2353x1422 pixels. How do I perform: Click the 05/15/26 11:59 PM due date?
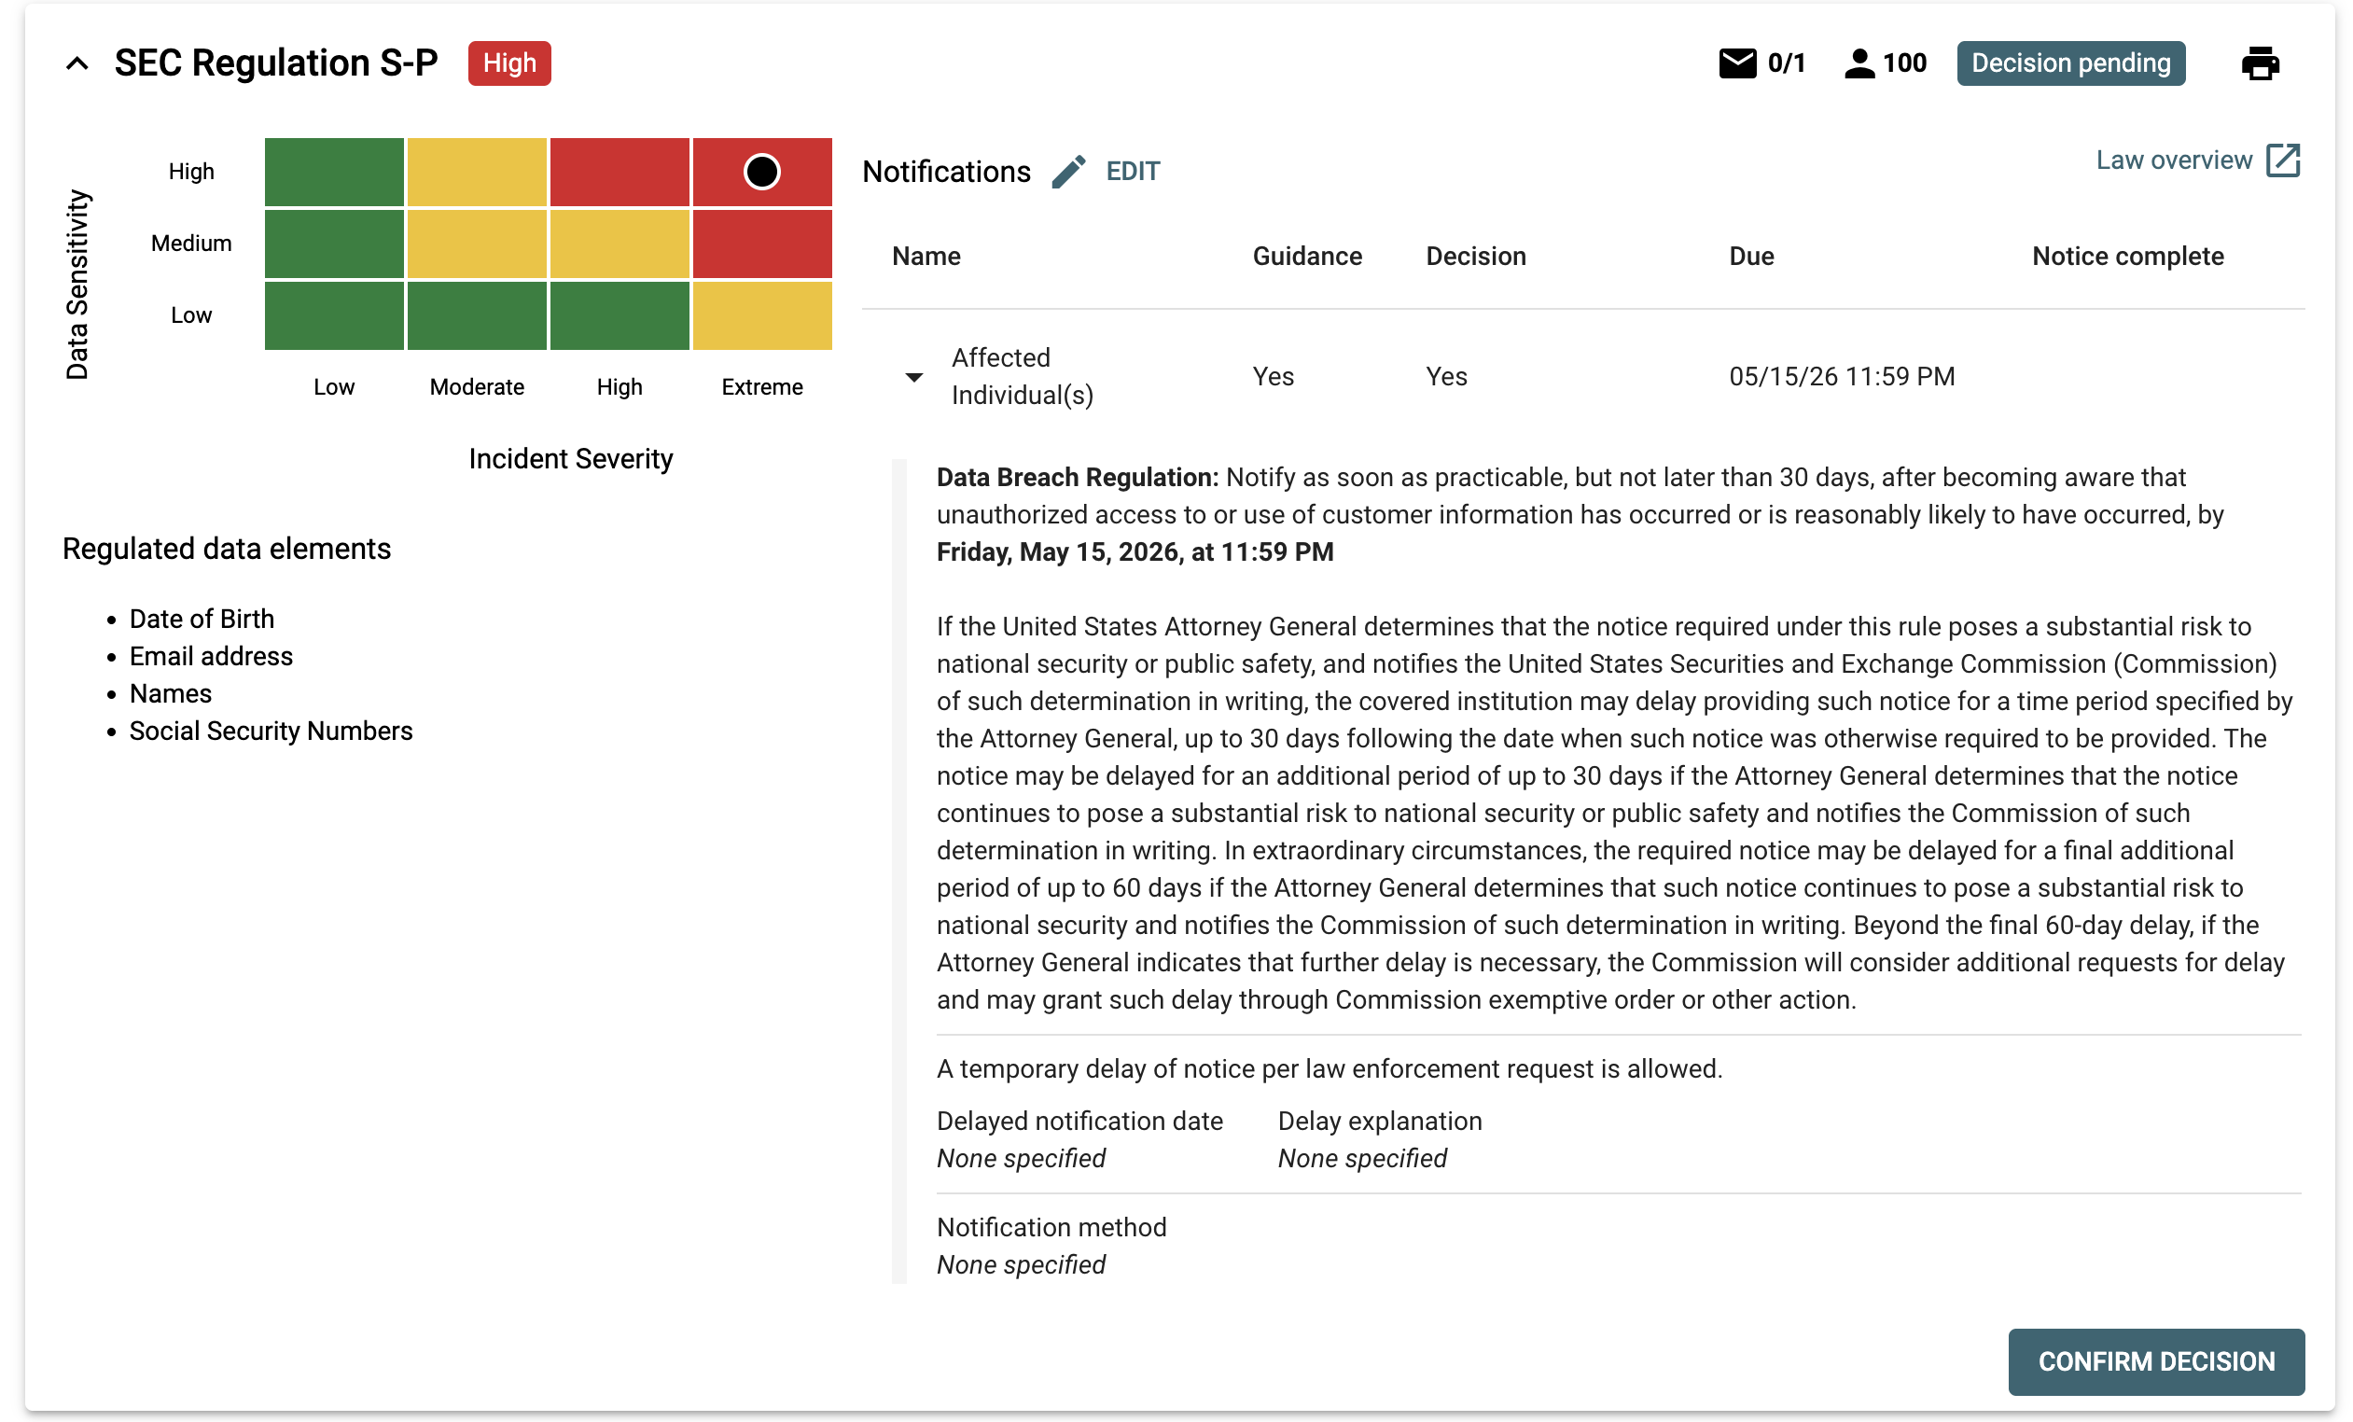click(1841, 376)
